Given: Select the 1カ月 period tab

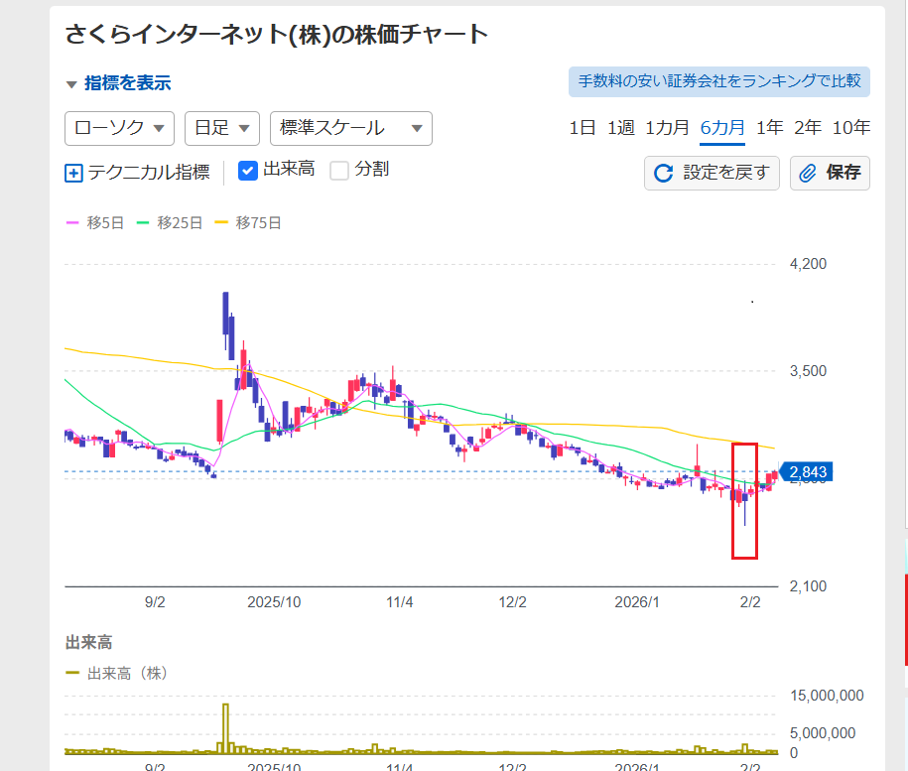Looking at the screenshot, I should (667, 127).
